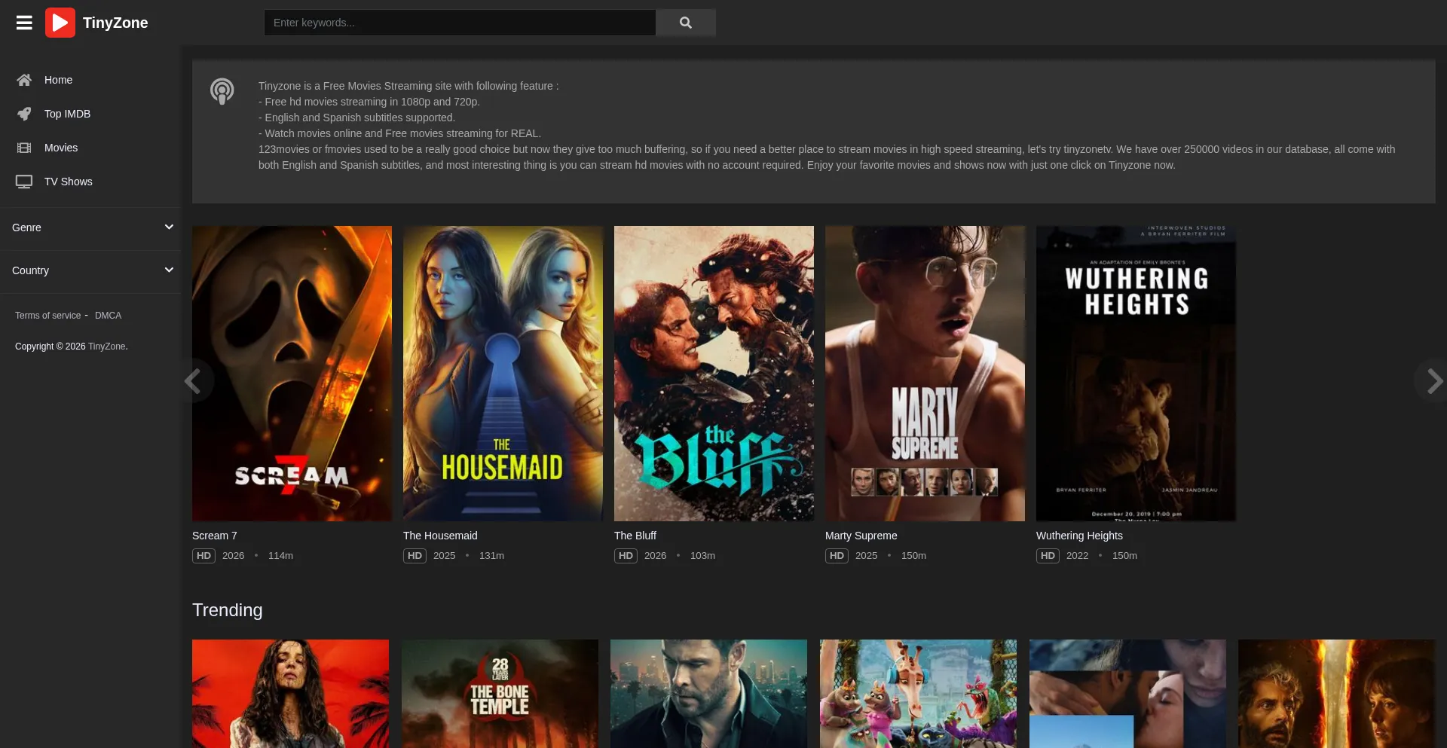
Task: Click the Wuthering Heights poster
Action: point(1136,374)
